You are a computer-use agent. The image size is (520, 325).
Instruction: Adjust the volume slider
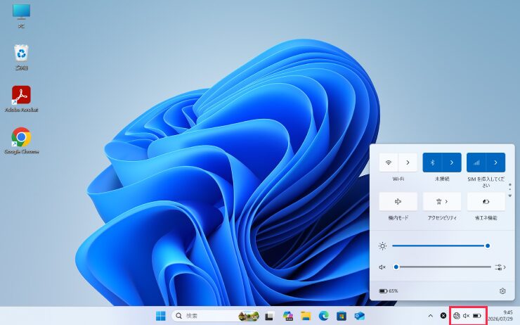point(442,267)
